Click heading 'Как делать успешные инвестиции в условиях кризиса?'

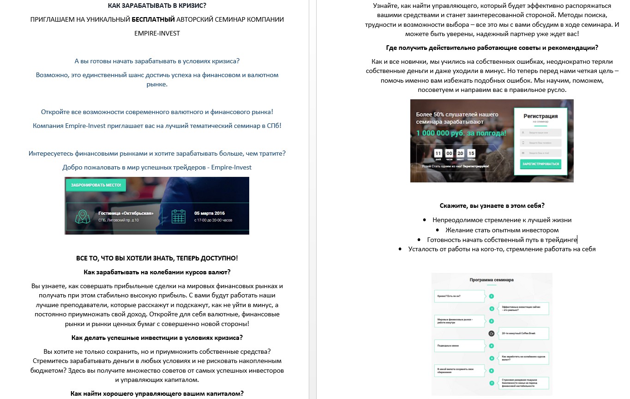157,338
